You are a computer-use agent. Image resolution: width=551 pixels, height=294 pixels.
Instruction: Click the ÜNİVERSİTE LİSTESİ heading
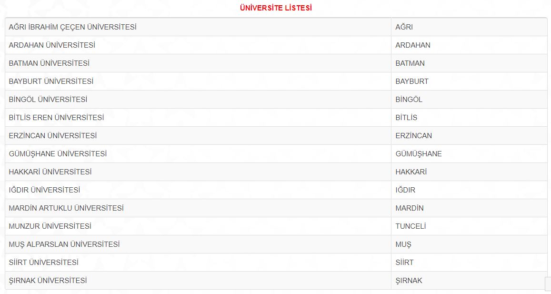pos(276,8)
